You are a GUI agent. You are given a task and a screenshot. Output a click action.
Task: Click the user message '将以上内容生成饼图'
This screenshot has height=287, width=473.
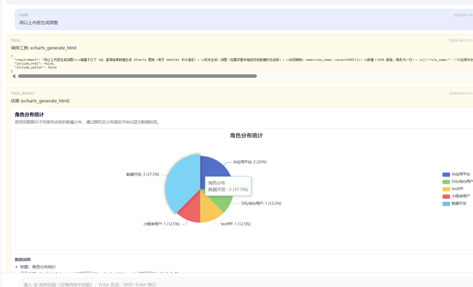[39, 23]
